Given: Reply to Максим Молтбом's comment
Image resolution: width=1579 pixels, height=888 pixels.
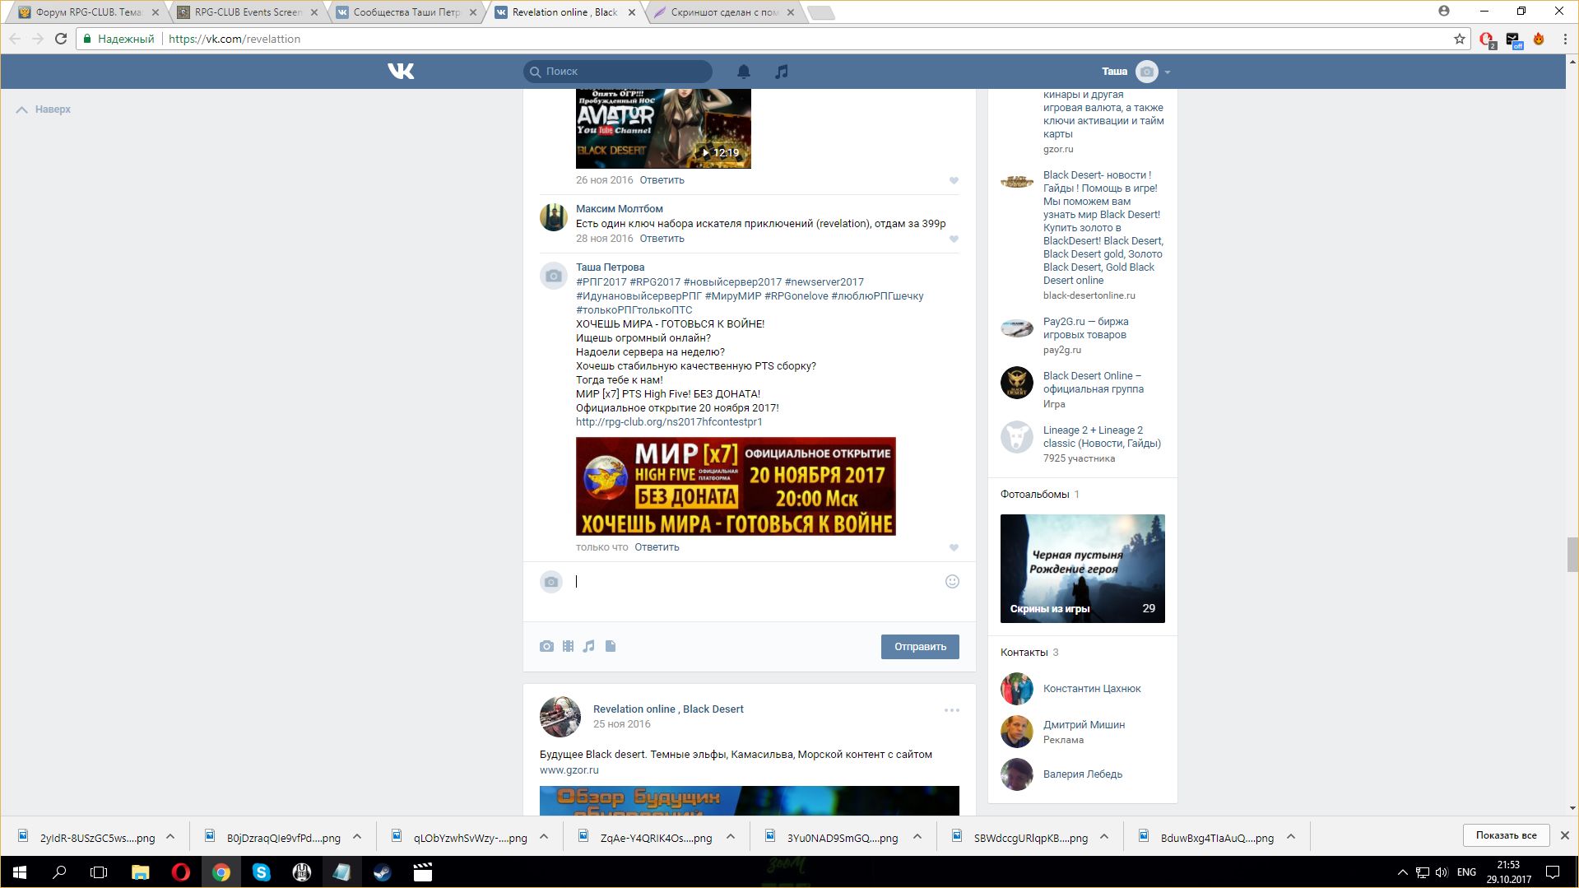Looking at the screenshot, I should pyautogui.click(x=662, y=239).
